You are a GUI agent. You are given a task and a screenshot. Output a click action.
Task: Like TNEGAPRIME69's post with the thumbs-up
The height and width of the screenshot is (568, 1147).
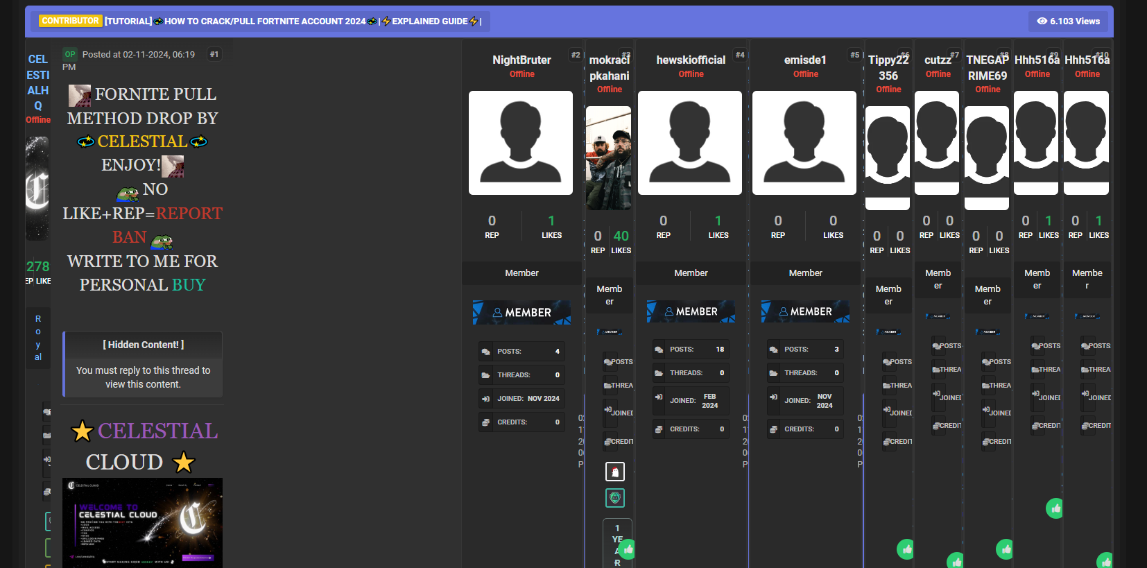(x=1006, y=550)
